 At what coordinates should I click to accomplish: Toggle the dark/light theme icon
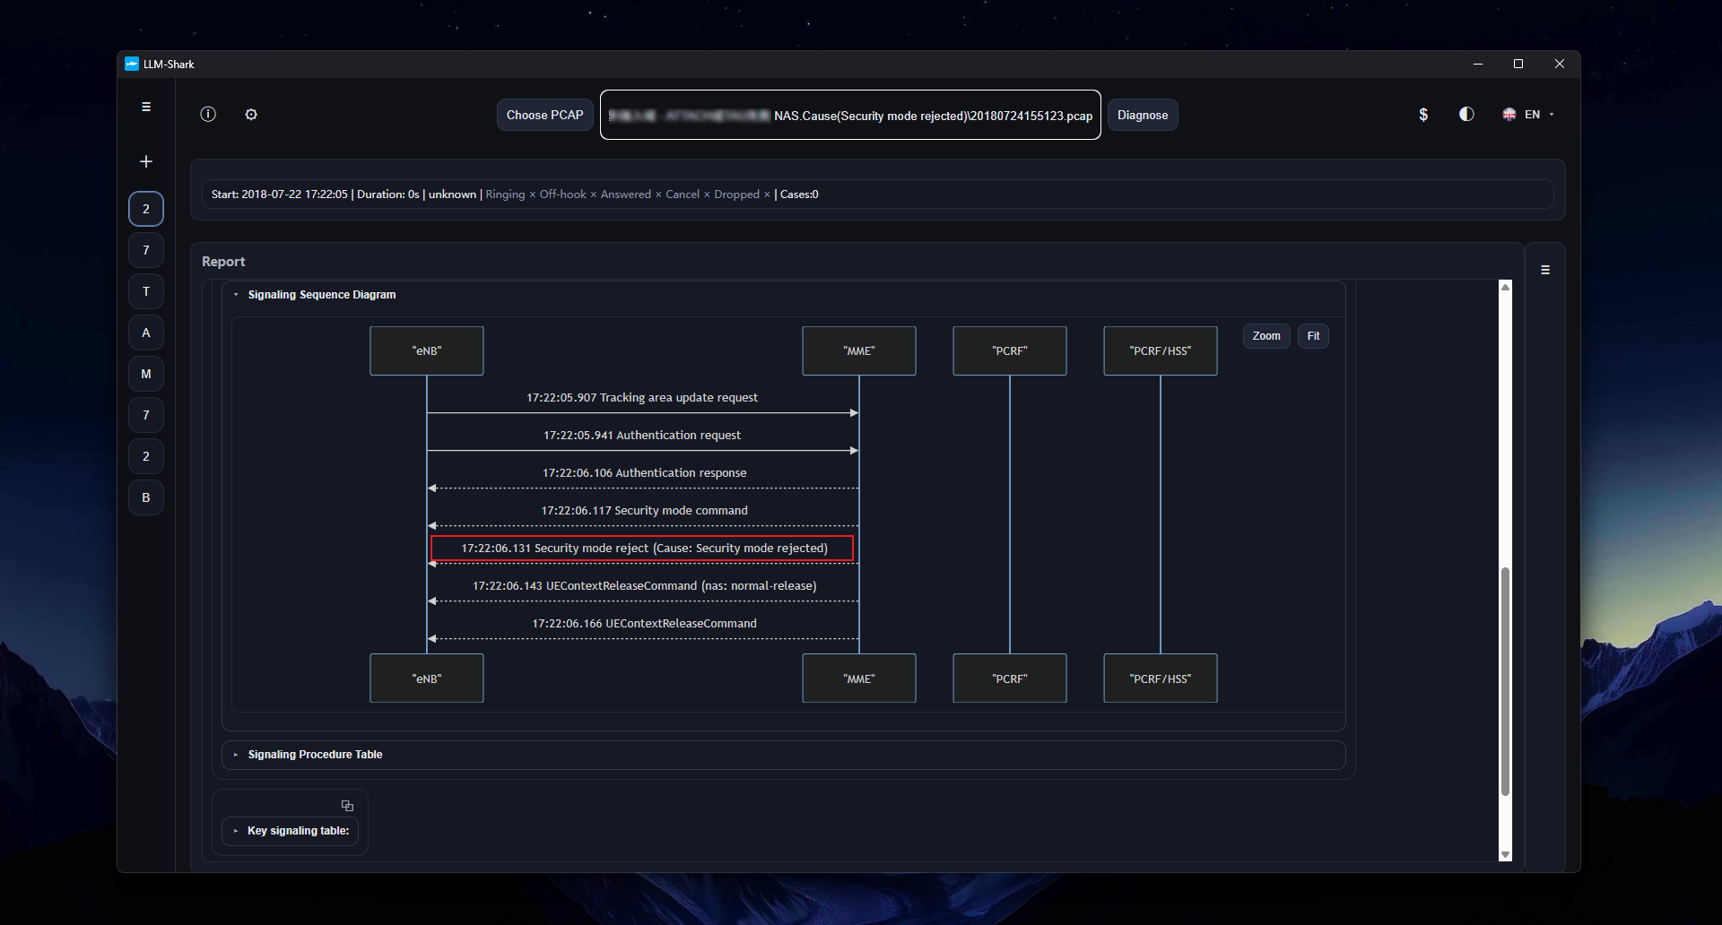(1466, 114)
